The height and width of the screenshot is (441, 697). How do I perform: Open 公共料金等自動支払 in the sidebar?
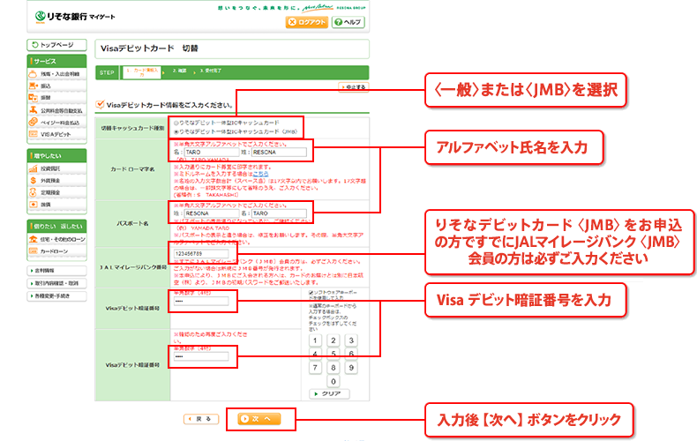point(56,110)
